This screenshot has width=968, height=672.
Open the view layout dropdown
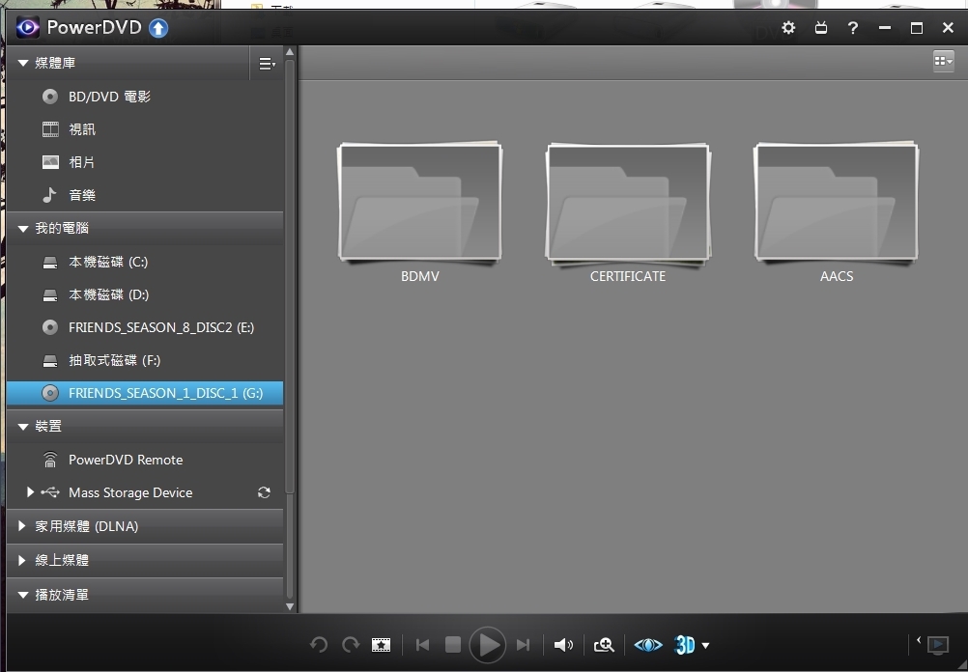point(943,61)
